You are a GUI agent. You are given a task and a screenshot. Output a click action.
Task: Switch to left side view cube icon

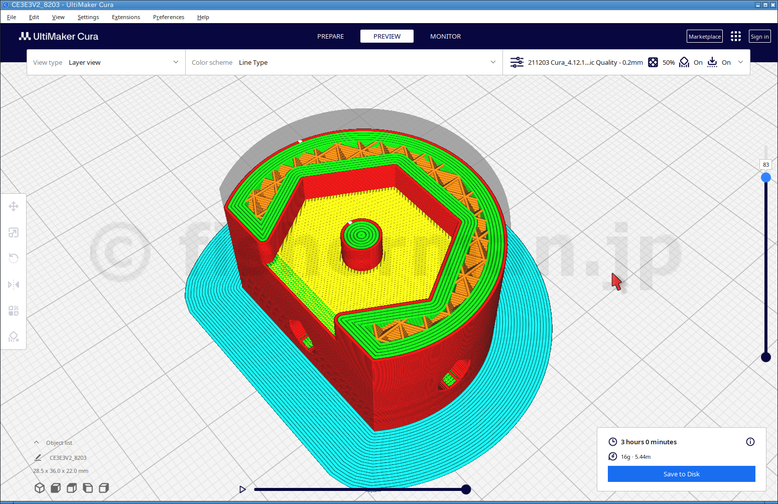point(88,488)
